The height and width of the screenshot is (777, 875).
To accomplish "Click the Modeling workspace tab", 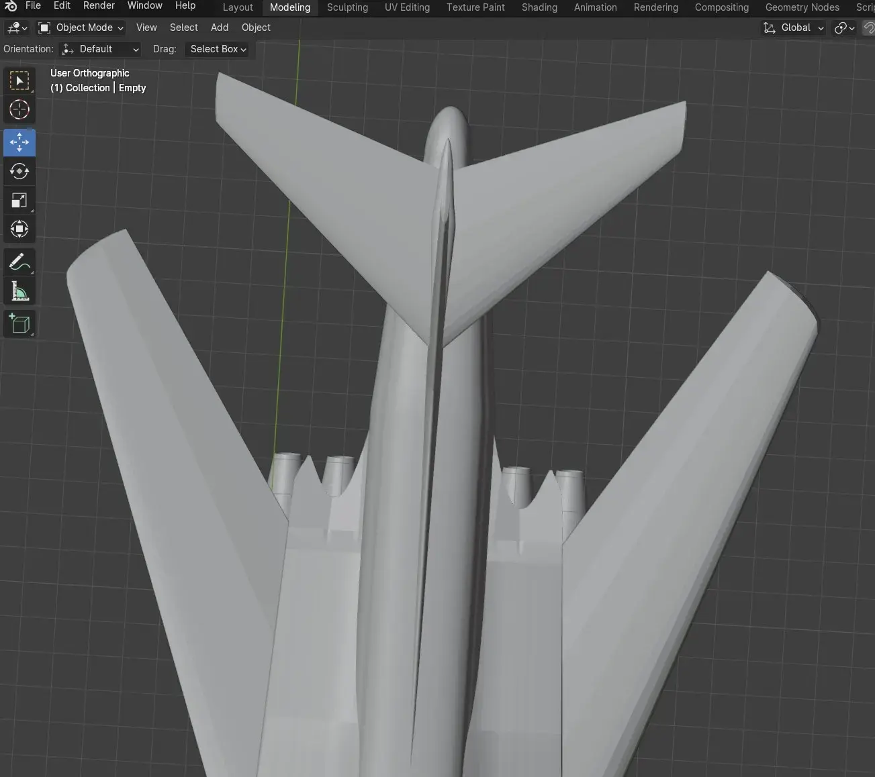I will tap(290, 7).
